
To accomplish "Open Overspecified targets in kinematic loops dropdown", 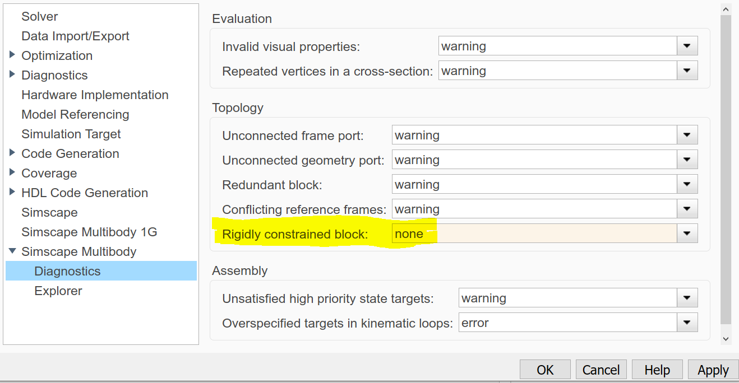I will pyautogui.click(x=687, y=323).
